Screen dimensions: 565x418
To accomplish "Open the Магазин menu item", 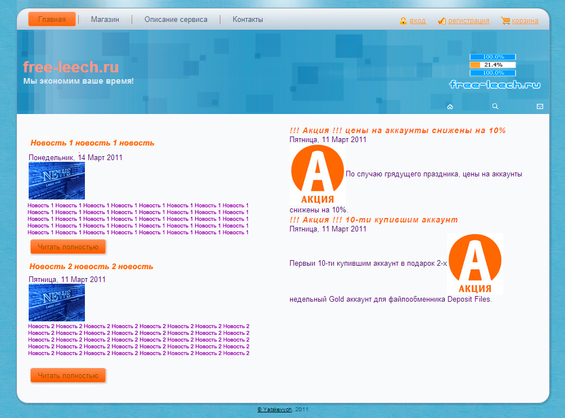I will click(x=105, y=20).
